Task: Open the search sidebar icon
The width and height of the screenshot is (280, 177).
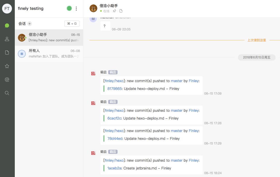Action: coord(7,93)
